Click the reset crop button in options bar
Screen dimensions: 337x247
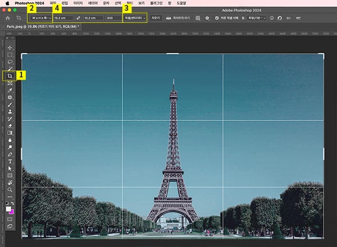pos(279,18)
